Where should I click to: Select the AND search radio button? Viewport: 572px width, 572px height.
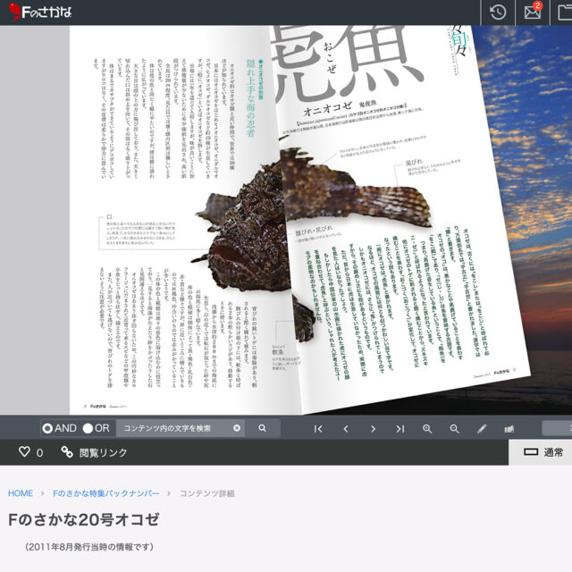pos(47,428)
